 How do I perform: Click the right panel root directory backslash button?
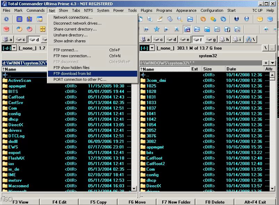click(265, 48)
